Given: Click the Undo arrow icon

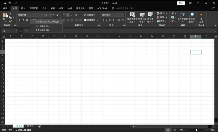Looking at the screenshot, I should 10,3.
